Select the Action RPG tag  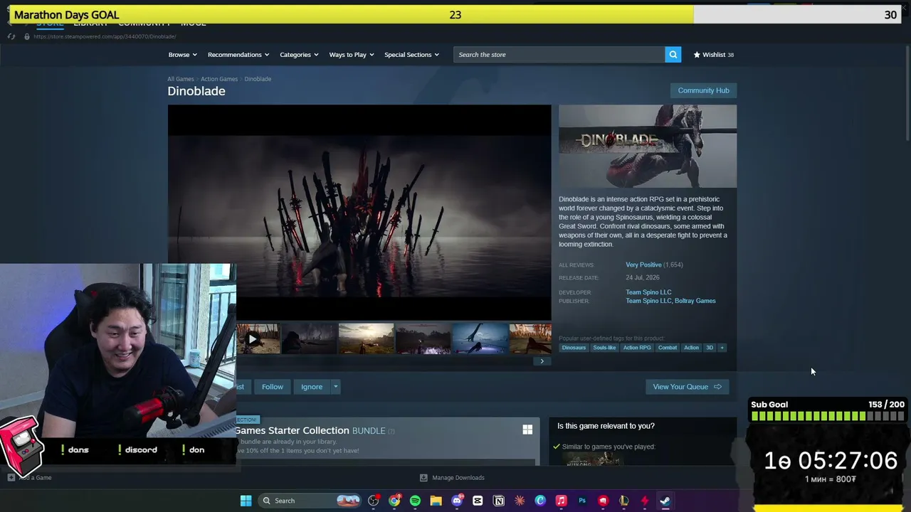coord(637,348)
